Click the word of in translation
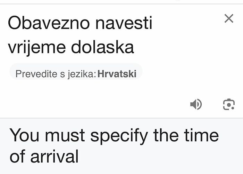 coord(17,156)
